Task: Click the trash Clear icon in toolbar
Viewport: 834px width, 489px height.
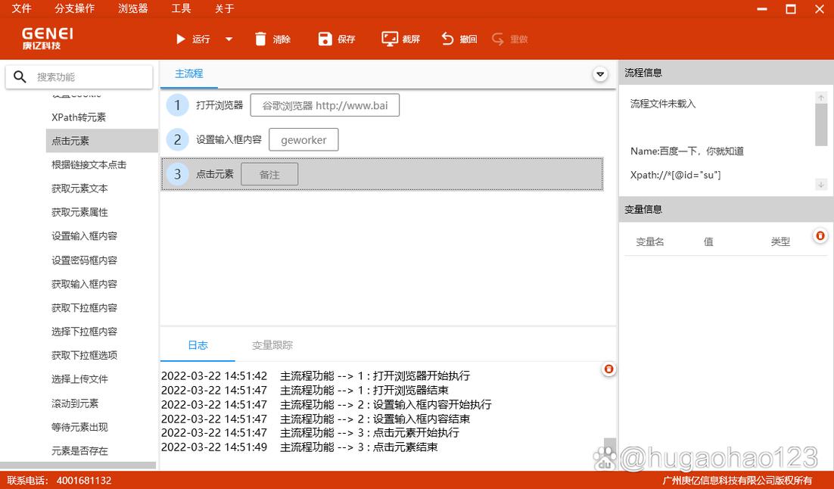Action: tap(260, 39)
